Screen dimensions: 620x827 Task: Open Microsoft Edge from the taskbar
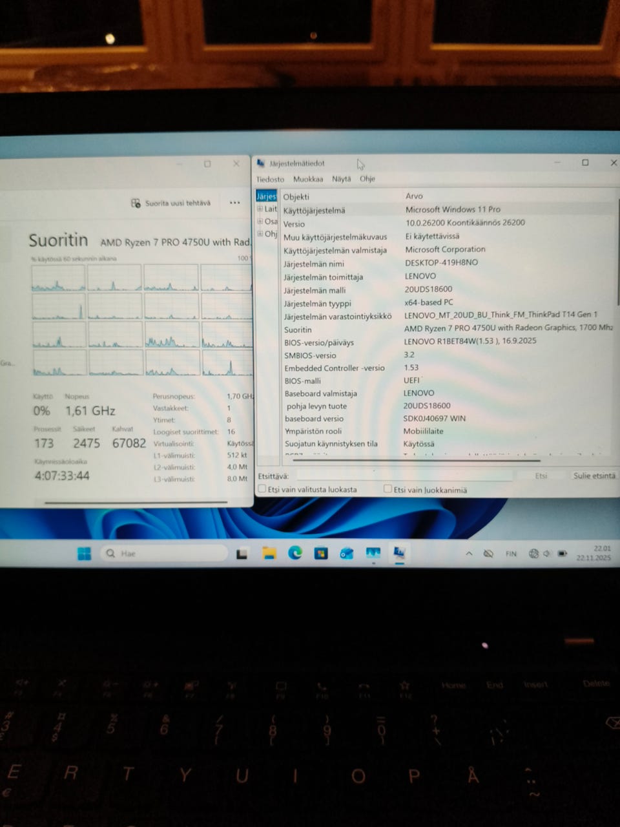(295, 552)
